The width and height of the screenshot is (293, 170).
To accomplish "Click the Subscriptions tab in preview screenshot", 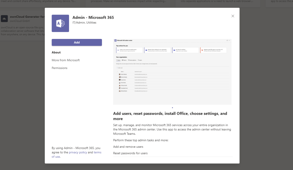I will point(132,60).
